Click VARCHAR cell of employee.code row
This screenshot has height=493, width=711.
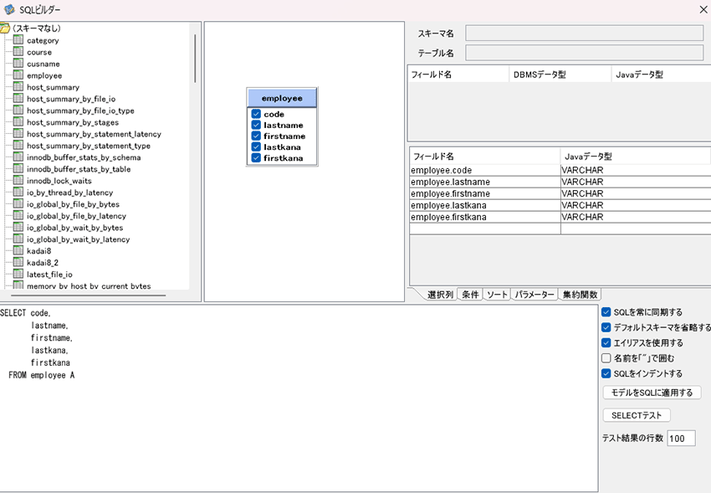point(636,170)
